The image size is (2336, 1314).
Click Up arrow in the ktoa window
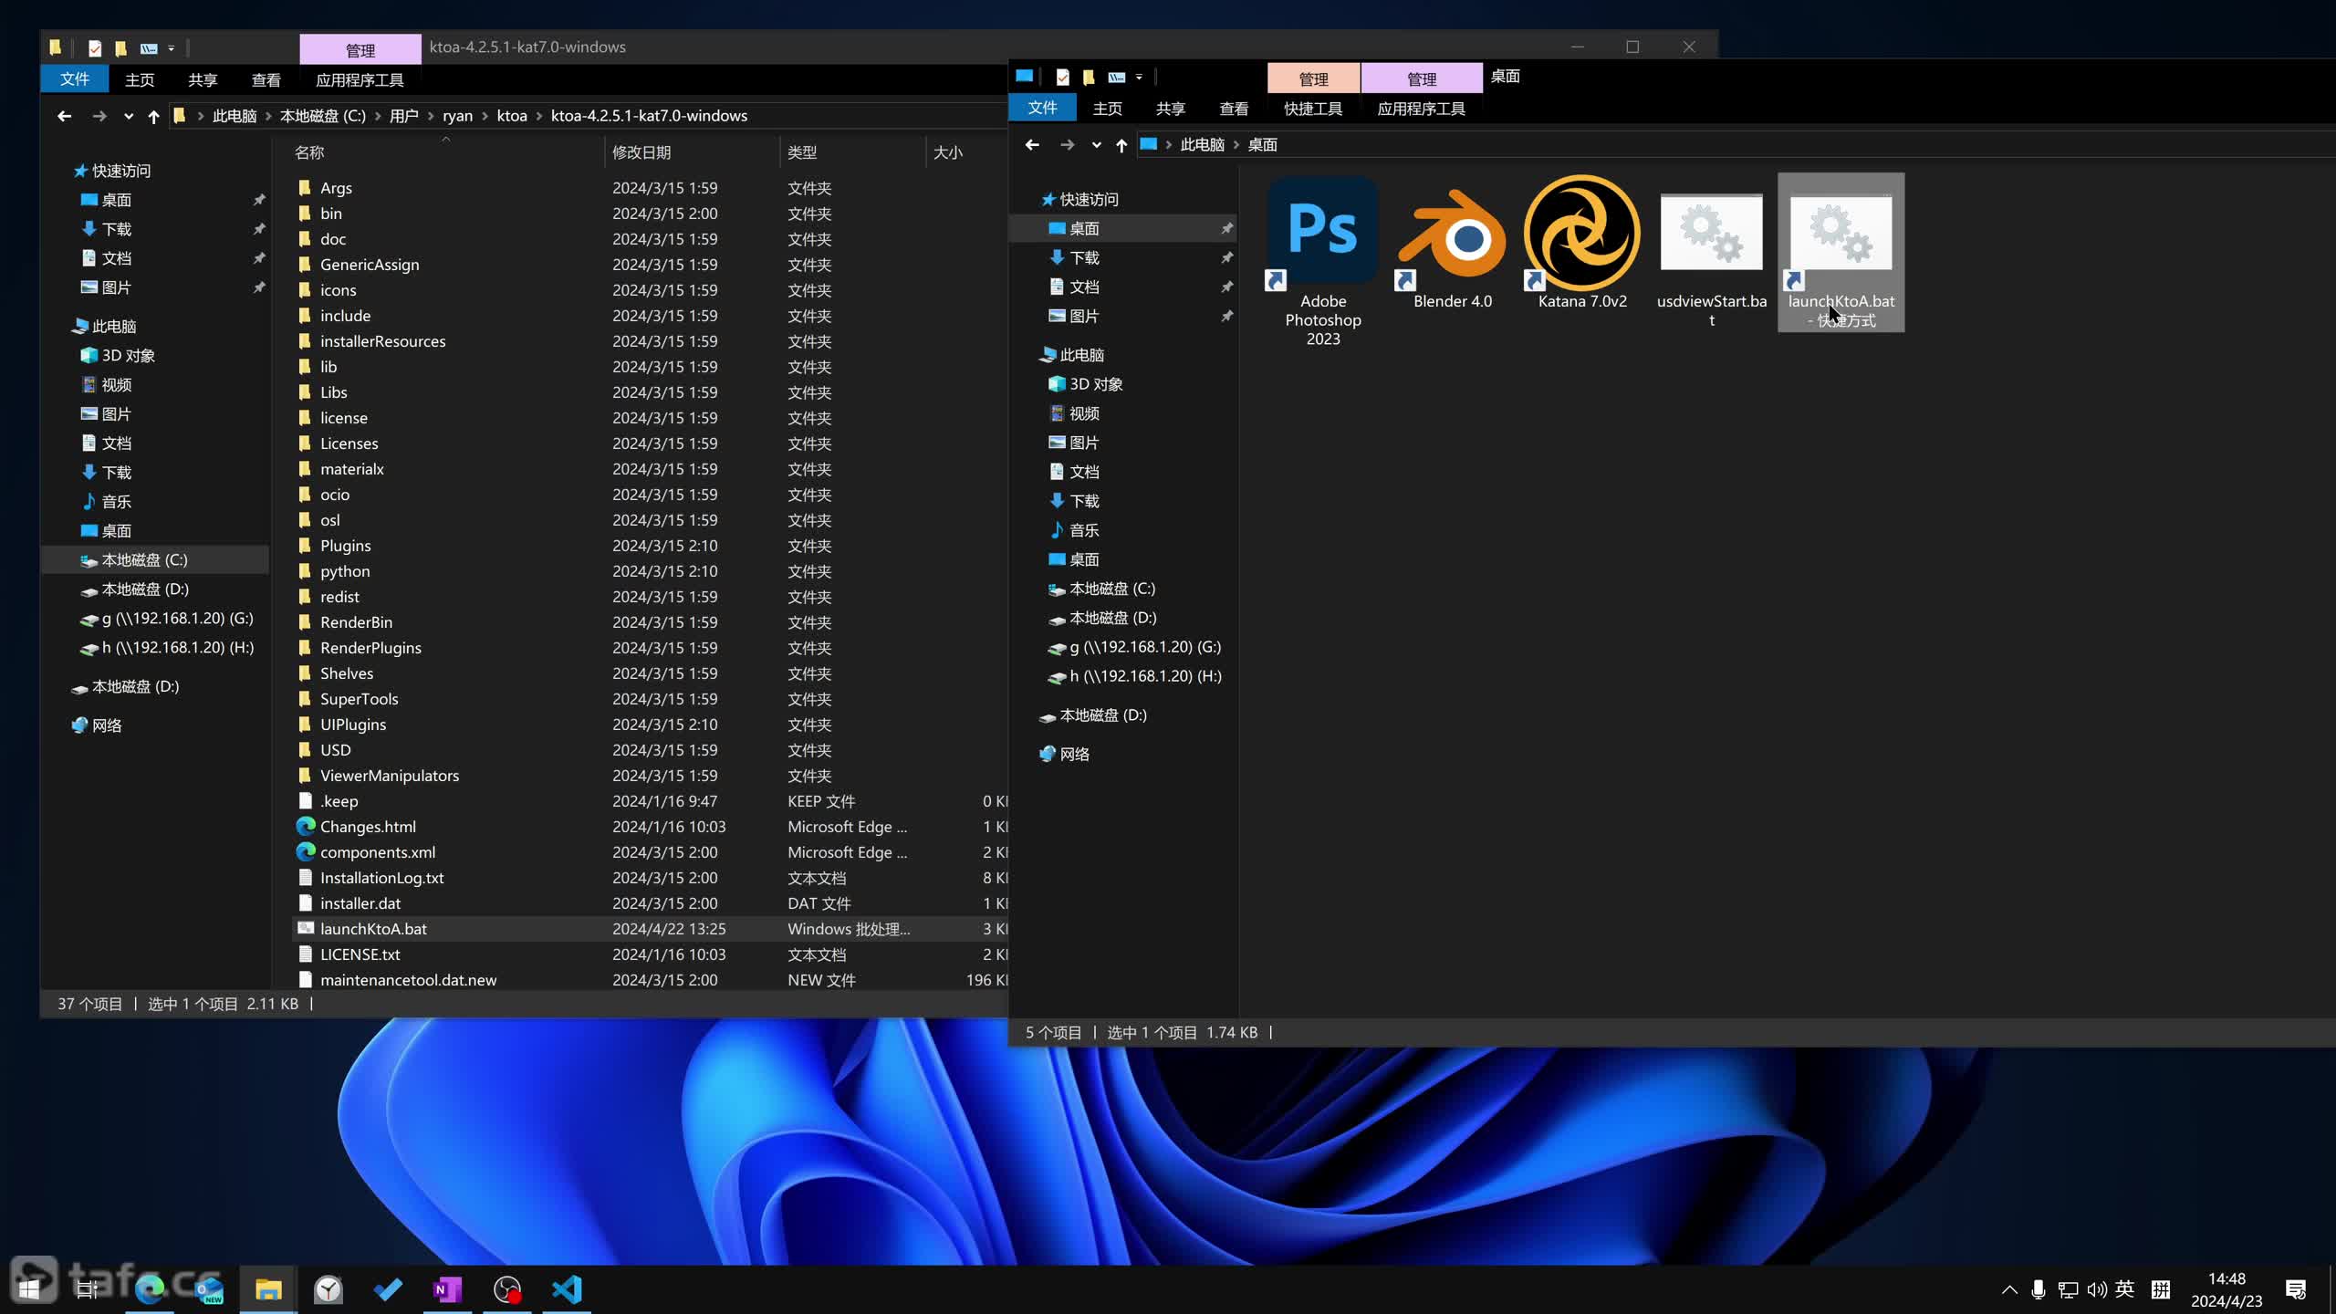[x=153, y=116]
